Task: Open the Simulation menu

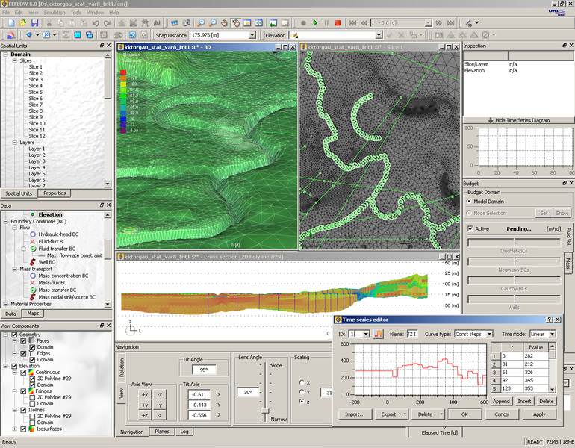Action: (x=55, y=13)
